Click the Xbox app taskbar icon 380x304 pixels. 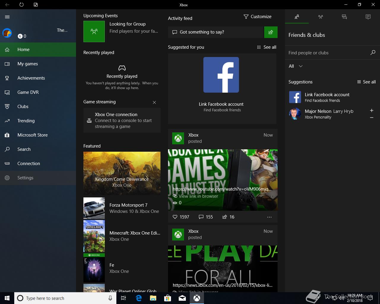coord(197,298)
